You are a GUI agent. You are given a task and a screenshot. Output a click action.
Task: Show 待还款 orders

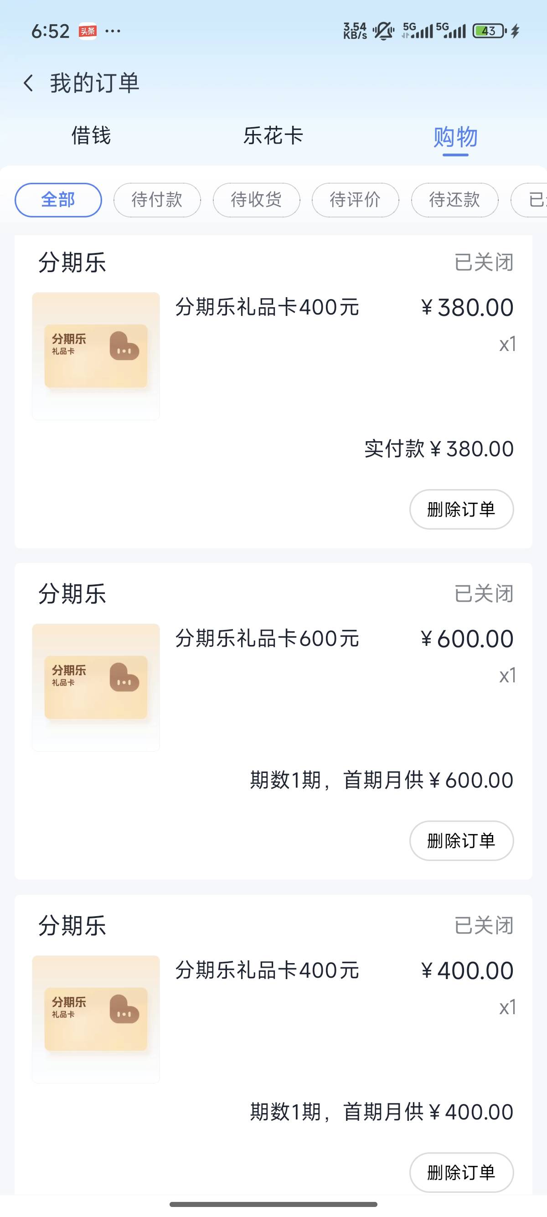click(x=454, y=200)
